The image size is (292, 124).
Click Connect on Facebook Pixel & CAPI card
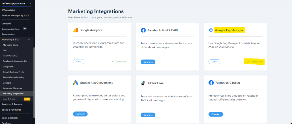(x=148, y=62)
